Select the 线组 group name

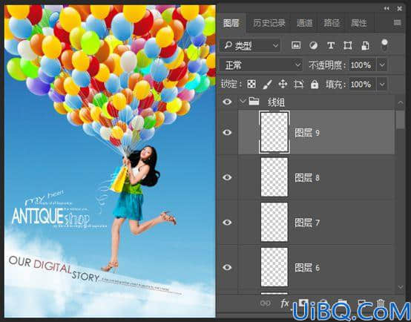click(276, 102)
